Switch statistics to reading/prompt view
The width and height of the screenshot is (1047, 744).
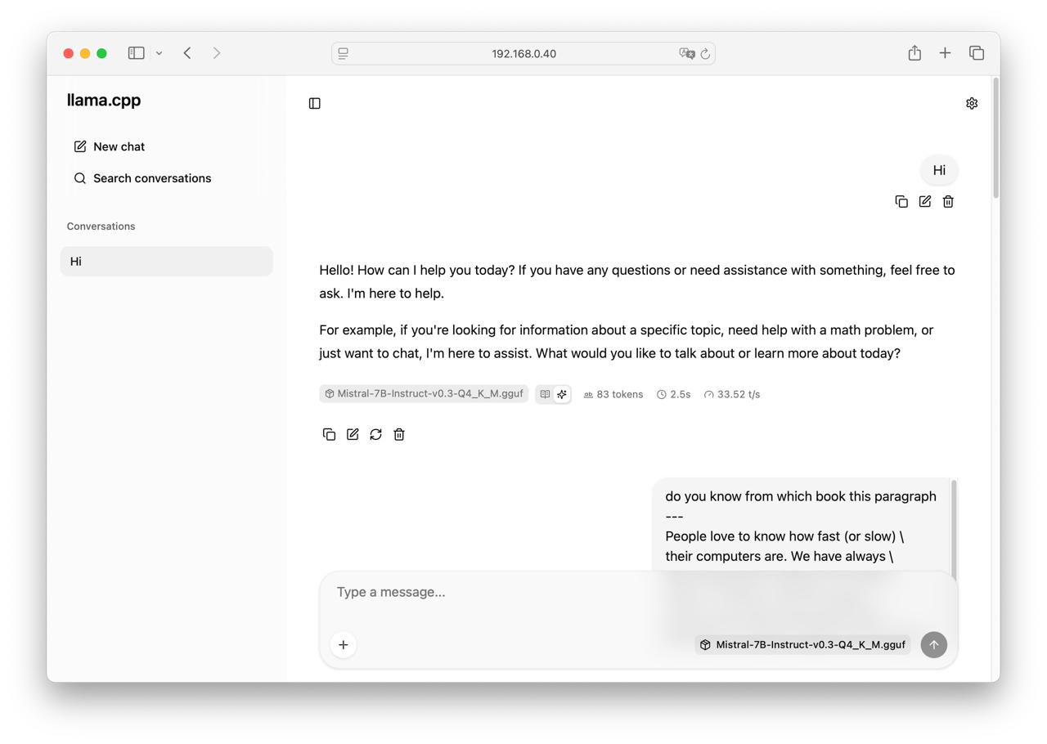click(x=545, y=394)
